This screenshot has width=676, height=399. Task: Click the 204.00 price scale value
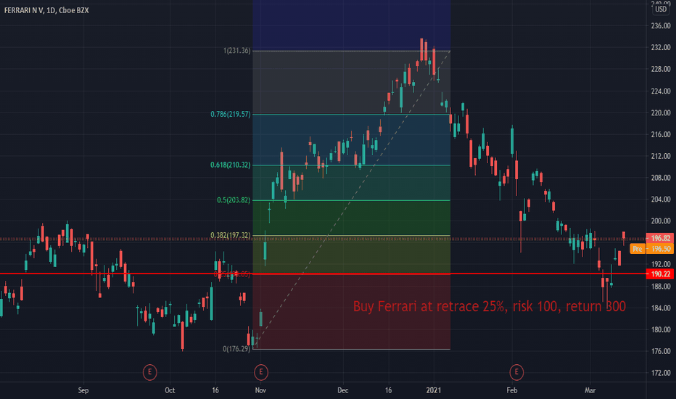661,199
